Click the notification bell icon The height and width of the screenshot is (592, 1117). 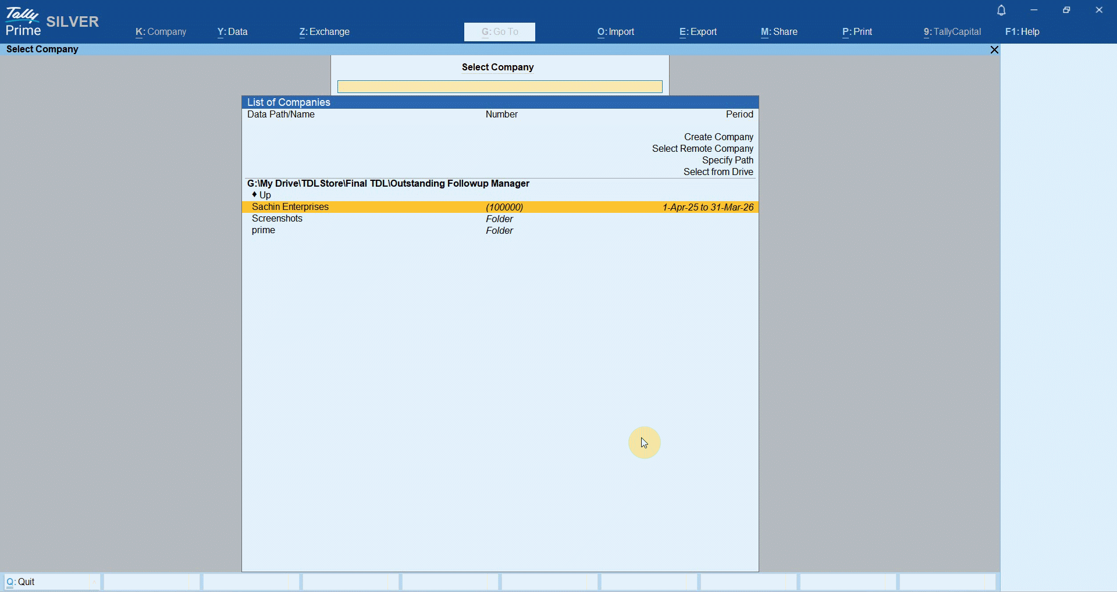(x=1001, y=10)
